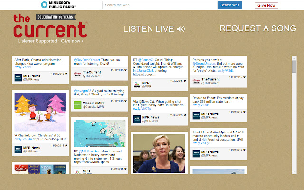Click @TheCurrent handle on Purple Rain tweet
The image size is (304, 190).
pos(210,83)
